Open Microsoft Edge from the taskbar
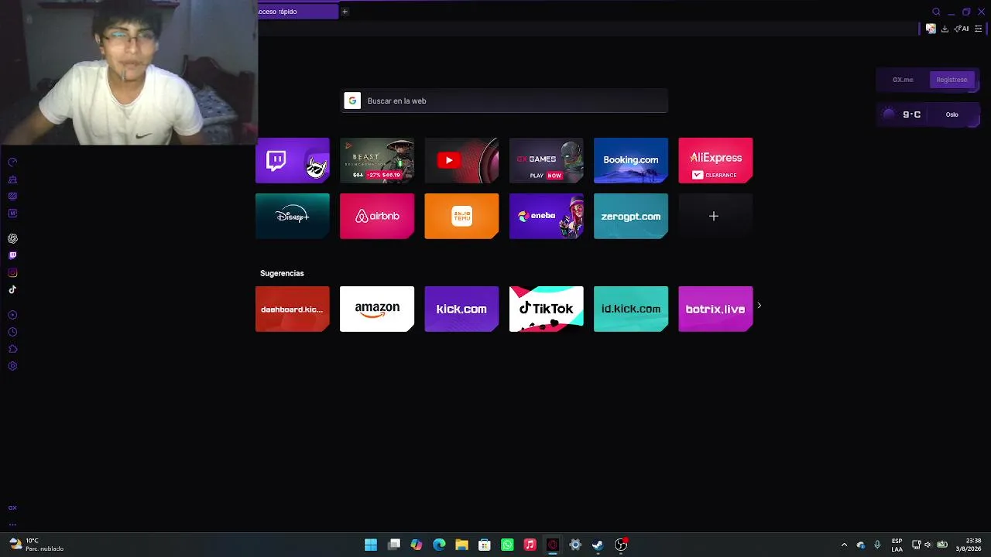The width and height of the screenshot is (991, 557). [439, 545]
